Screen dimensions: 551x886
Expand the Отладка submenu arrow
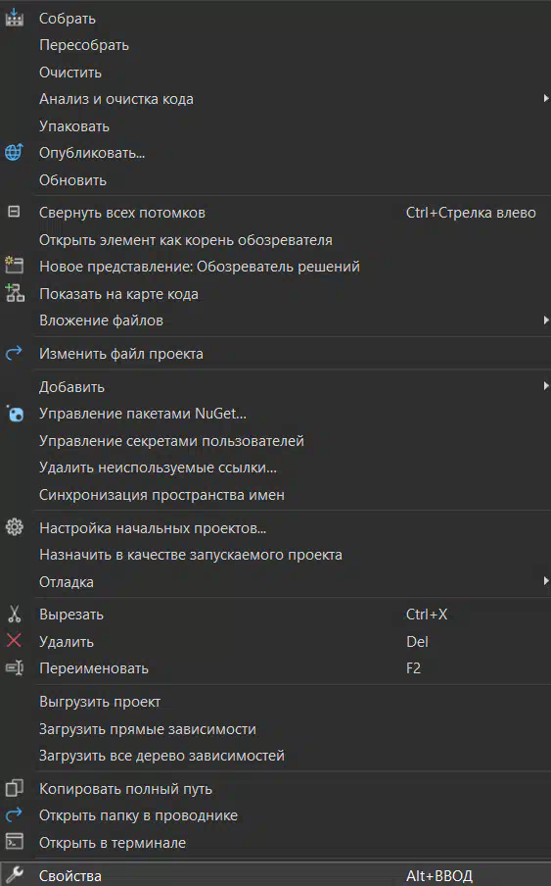(x=545, y=581)
